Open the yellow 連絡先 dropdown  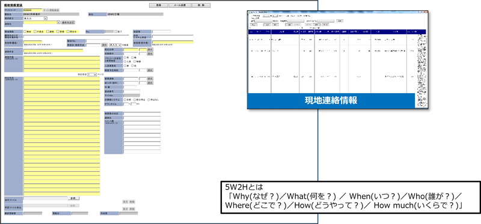click(42, 22)
